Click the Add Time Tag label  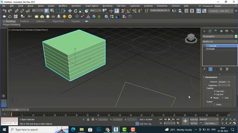(145, 124)
